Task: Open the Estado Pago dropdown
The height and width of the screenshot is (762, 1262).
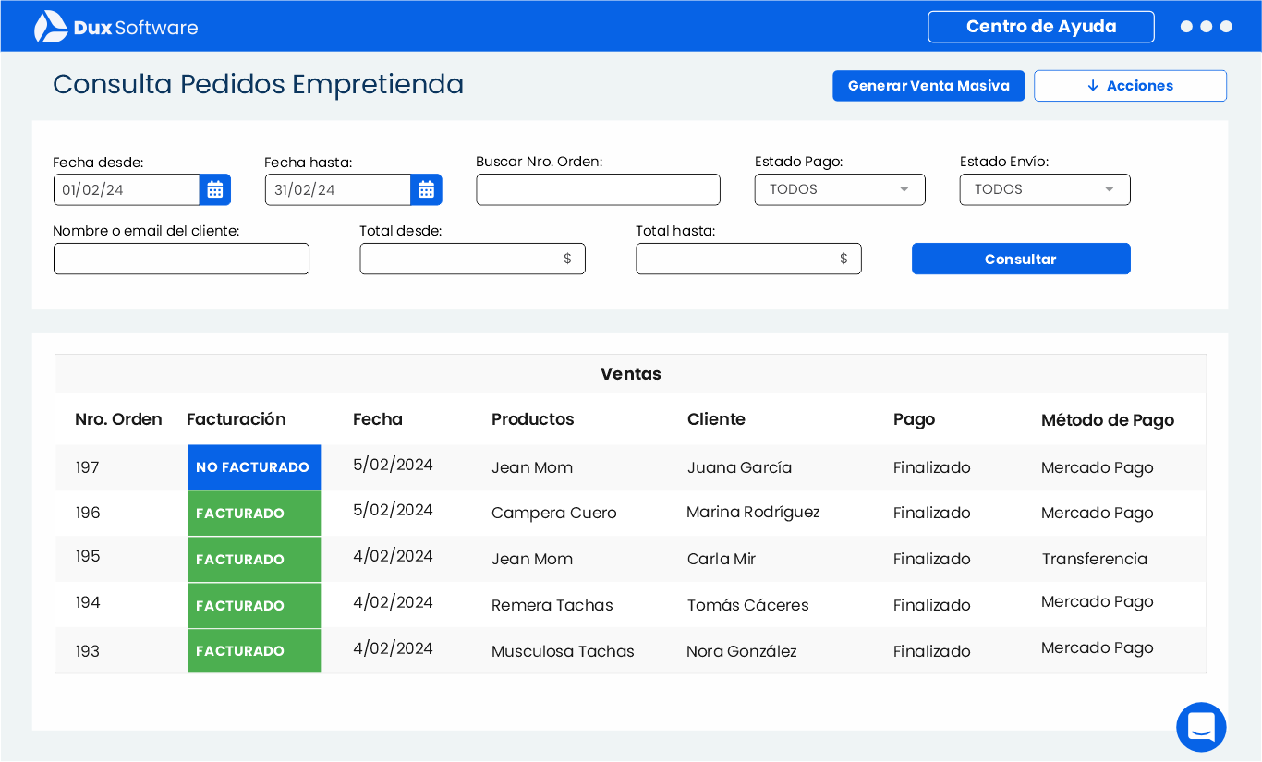Action: pos(840,189)
